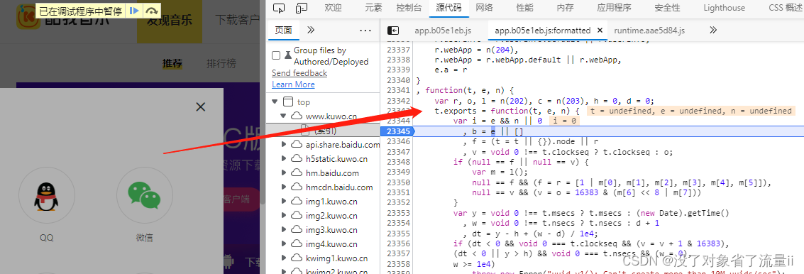Image resolution: width=804 pixels, height=274 pixels.
Task: Open the Lighthouse tab
Action: pyautogui.click(x=724, y=8)
